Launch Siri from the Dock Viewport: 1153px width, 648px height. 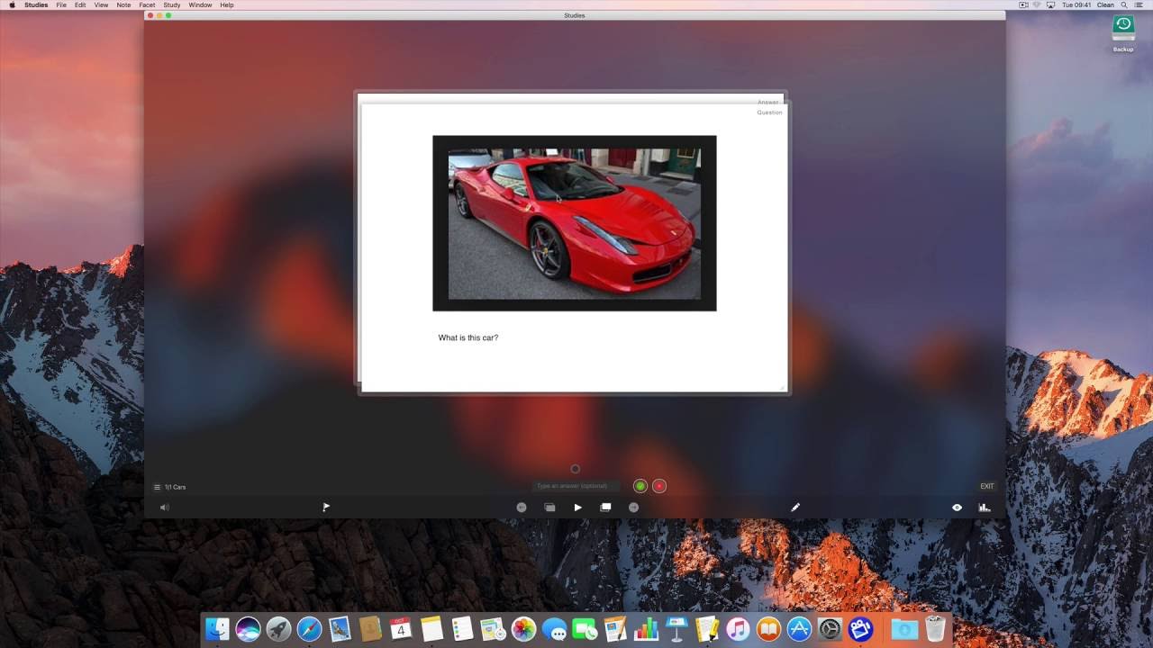point(248,629)
